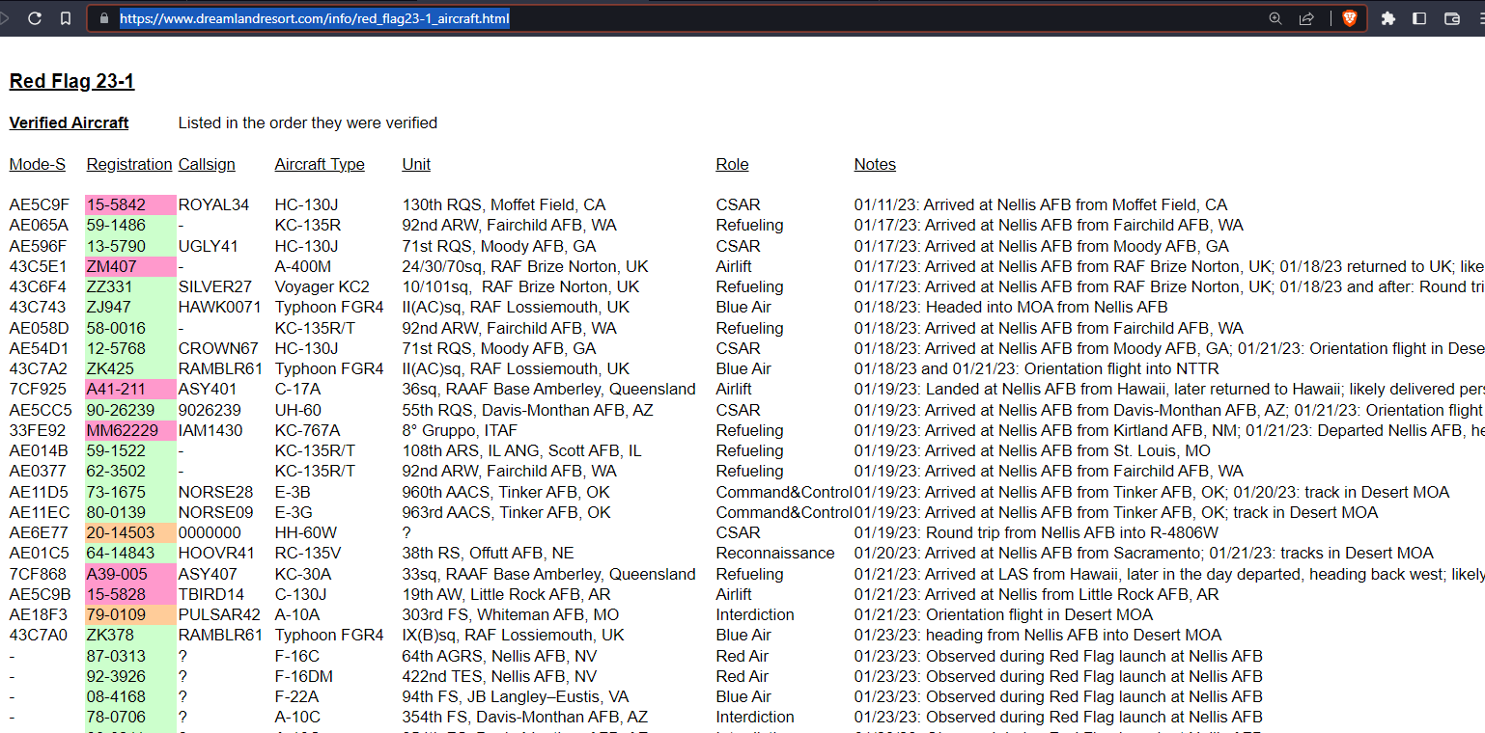Click callsign UGLY41
Viewport: 1485px width, 733px height.
pos(209,246)
